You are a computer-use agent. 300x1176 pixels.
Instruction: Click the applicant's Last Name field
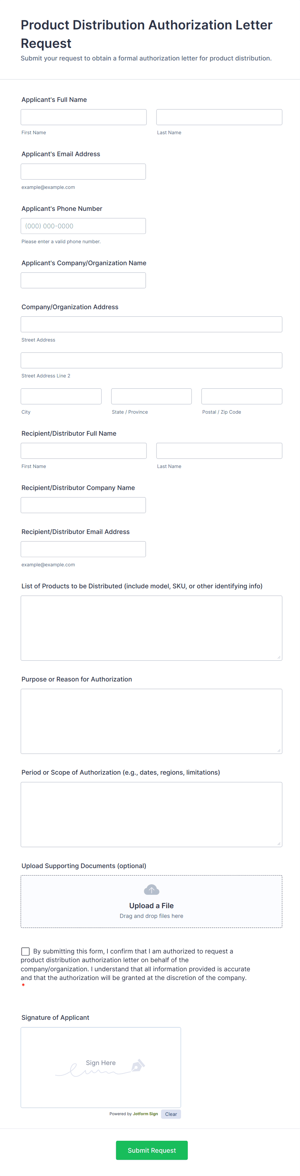pos(219,117)
